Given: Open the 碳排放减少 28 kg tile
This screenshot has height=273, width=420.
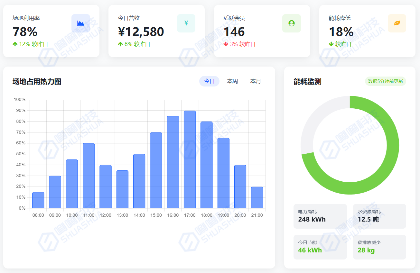Looking at the screenshot, I should [379, 247].
